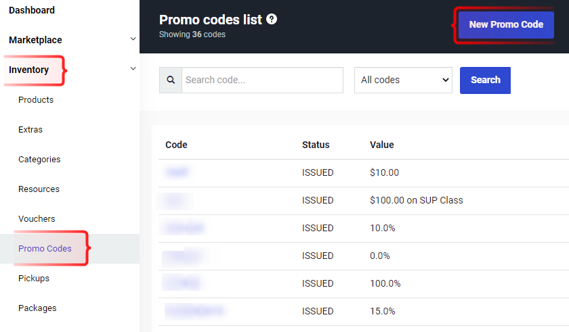Viewport: 569px width, 332px height.
Task: Click the help question mark icon
Action: click(272, 20)
